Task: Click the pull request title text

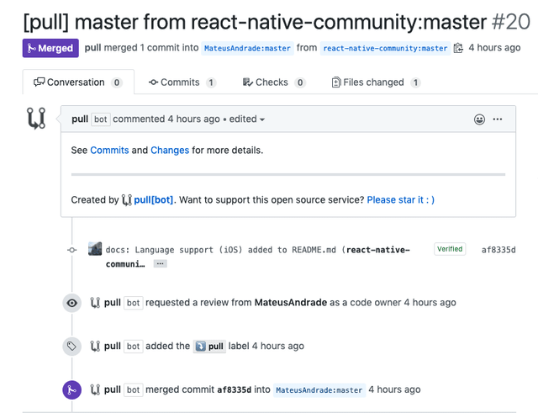Action: pos(255,22)
